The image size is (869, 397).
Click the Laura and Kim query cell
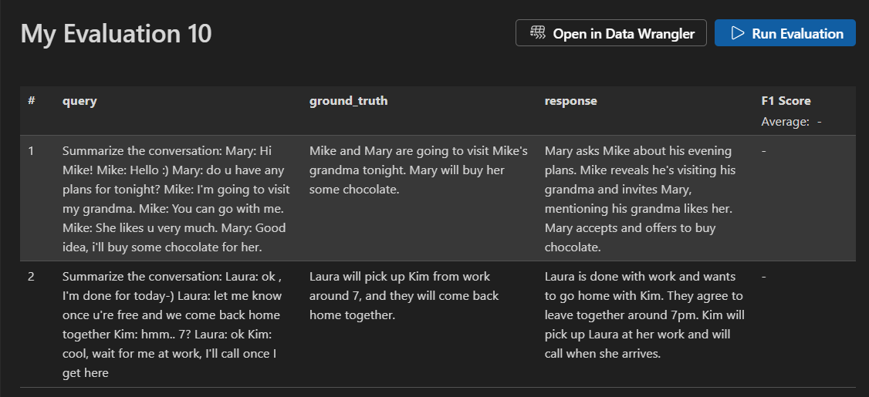click(x=173, y=325)
